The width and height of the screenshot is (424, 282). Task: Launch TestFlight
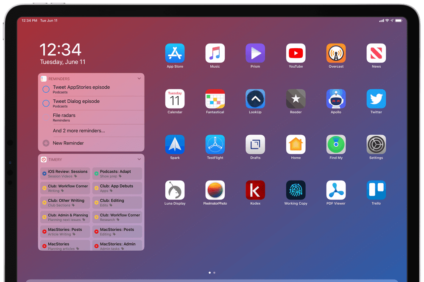(215, 145)
